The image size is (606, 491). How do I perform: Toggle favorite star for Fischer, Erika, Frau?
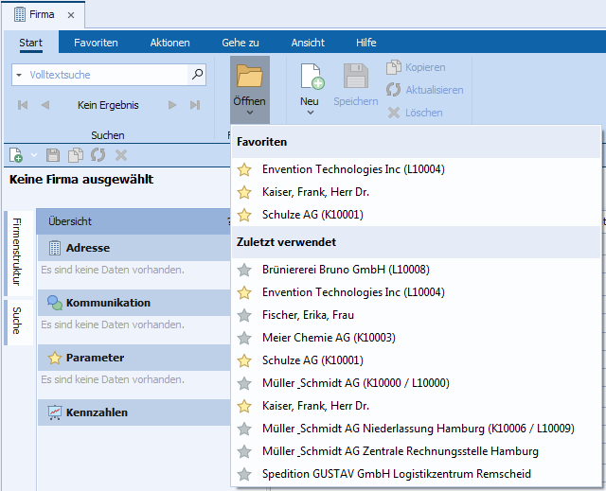click(244, 315)
